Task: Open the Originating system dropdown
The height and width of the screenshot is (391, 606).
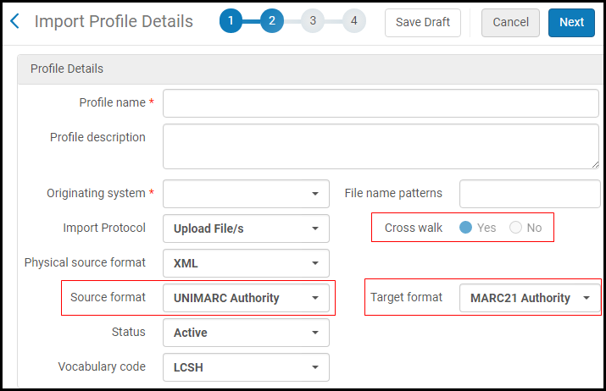Action: tap(246, 194)
